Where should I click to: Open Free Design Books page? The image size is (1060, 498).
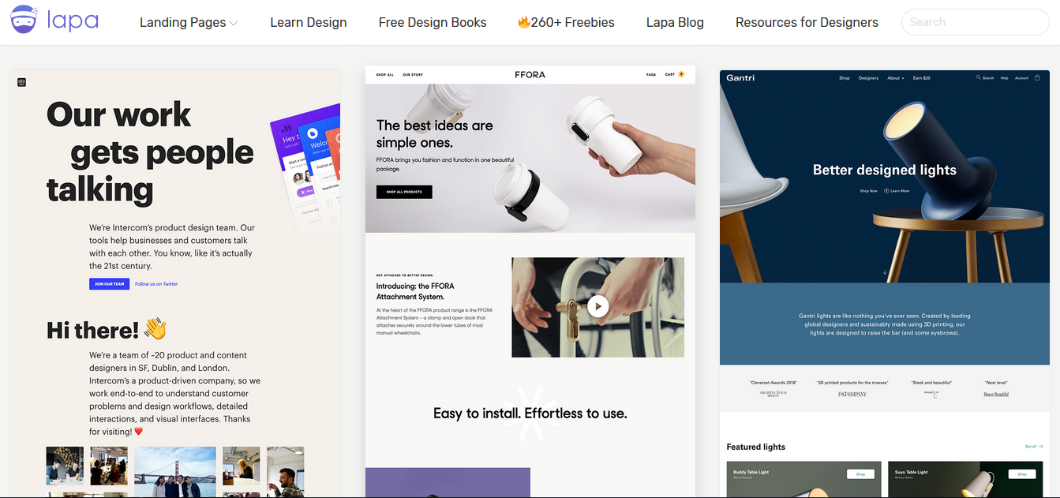[x=433, y=22]
